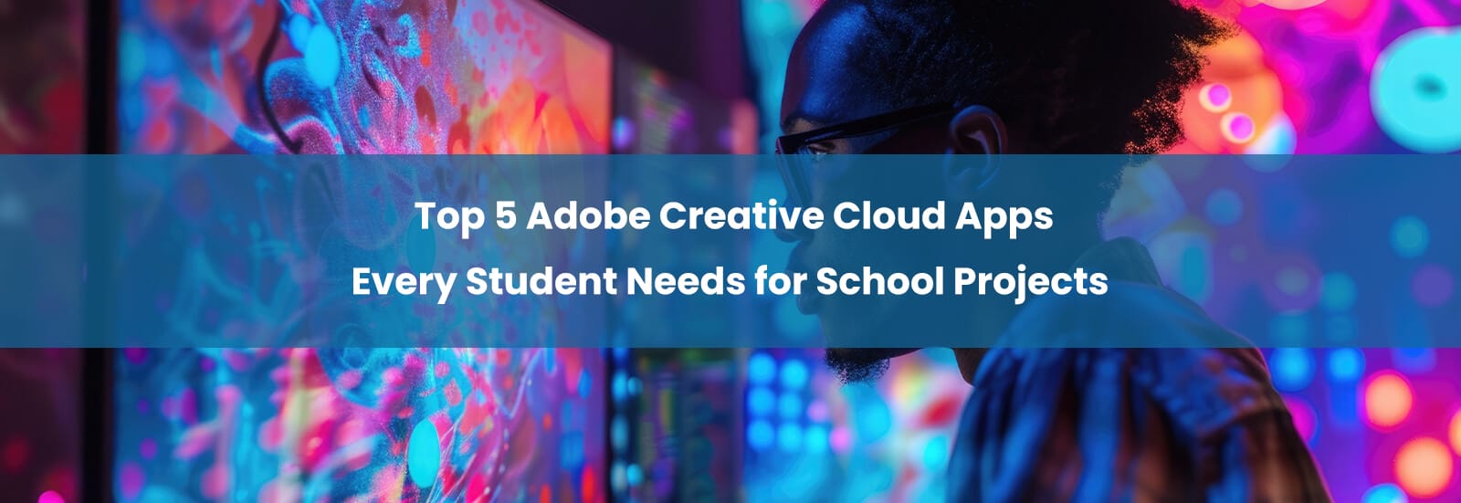This screenshot has height=503, width=1461.
Task: Click the "Top 5 Adobe Creative Cloud Apps" headline
Action: click(x=733, y=217)
